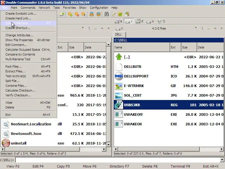Click the Newtonsoft.Json dll file icon
The image size is (225, 169).
[6, 134]
